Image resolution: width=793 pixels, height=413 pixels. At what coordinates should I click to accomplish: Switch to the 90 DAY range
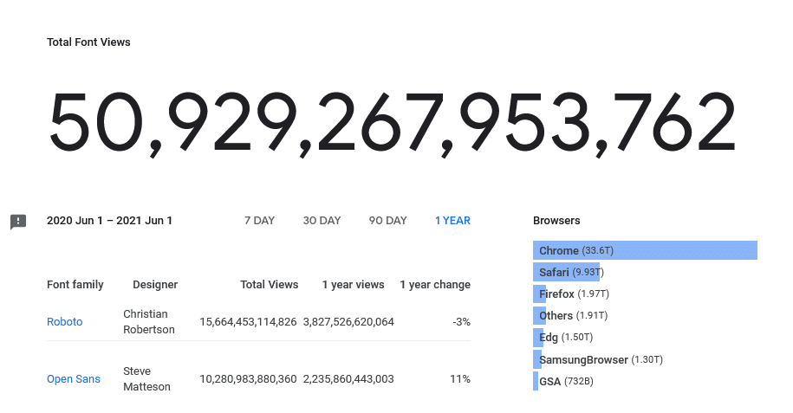388,221
